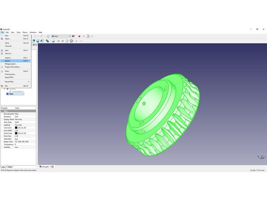Close the combo view panel
The image size is (267, 200).
click(36, 45)
